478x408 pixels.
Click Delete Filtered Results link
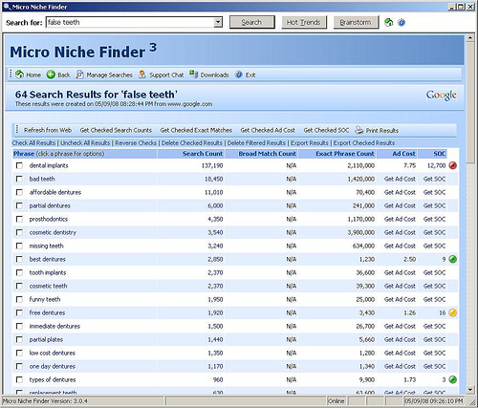256,142
